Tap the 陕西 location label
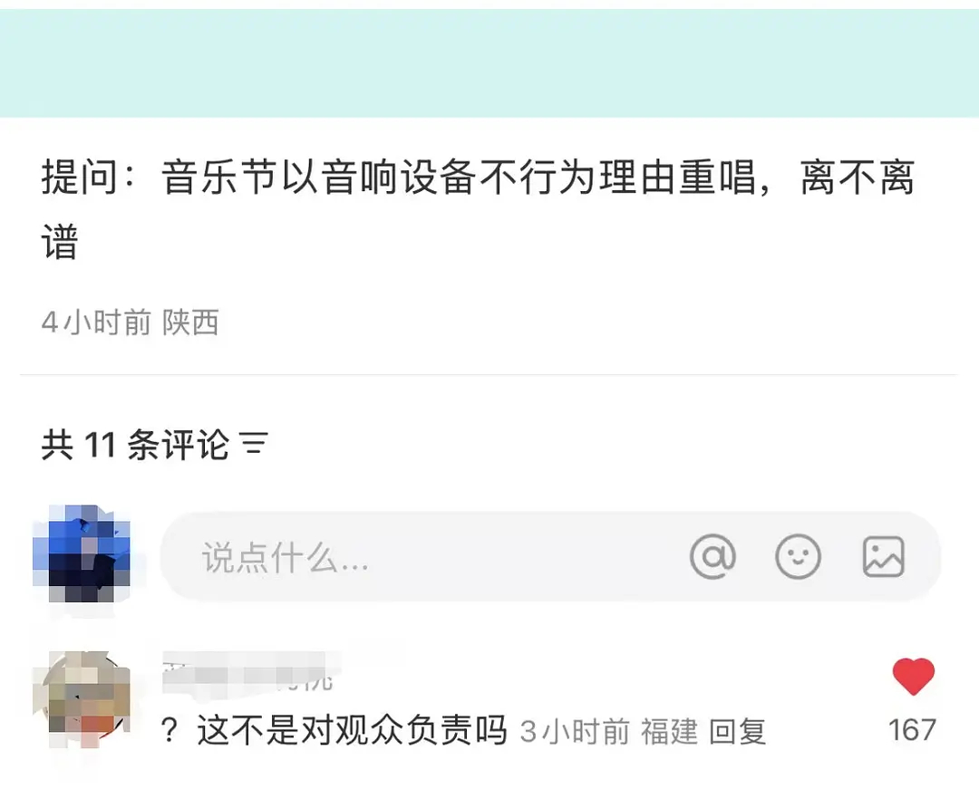This screenshot has width=979, height=808. [190, 322]
